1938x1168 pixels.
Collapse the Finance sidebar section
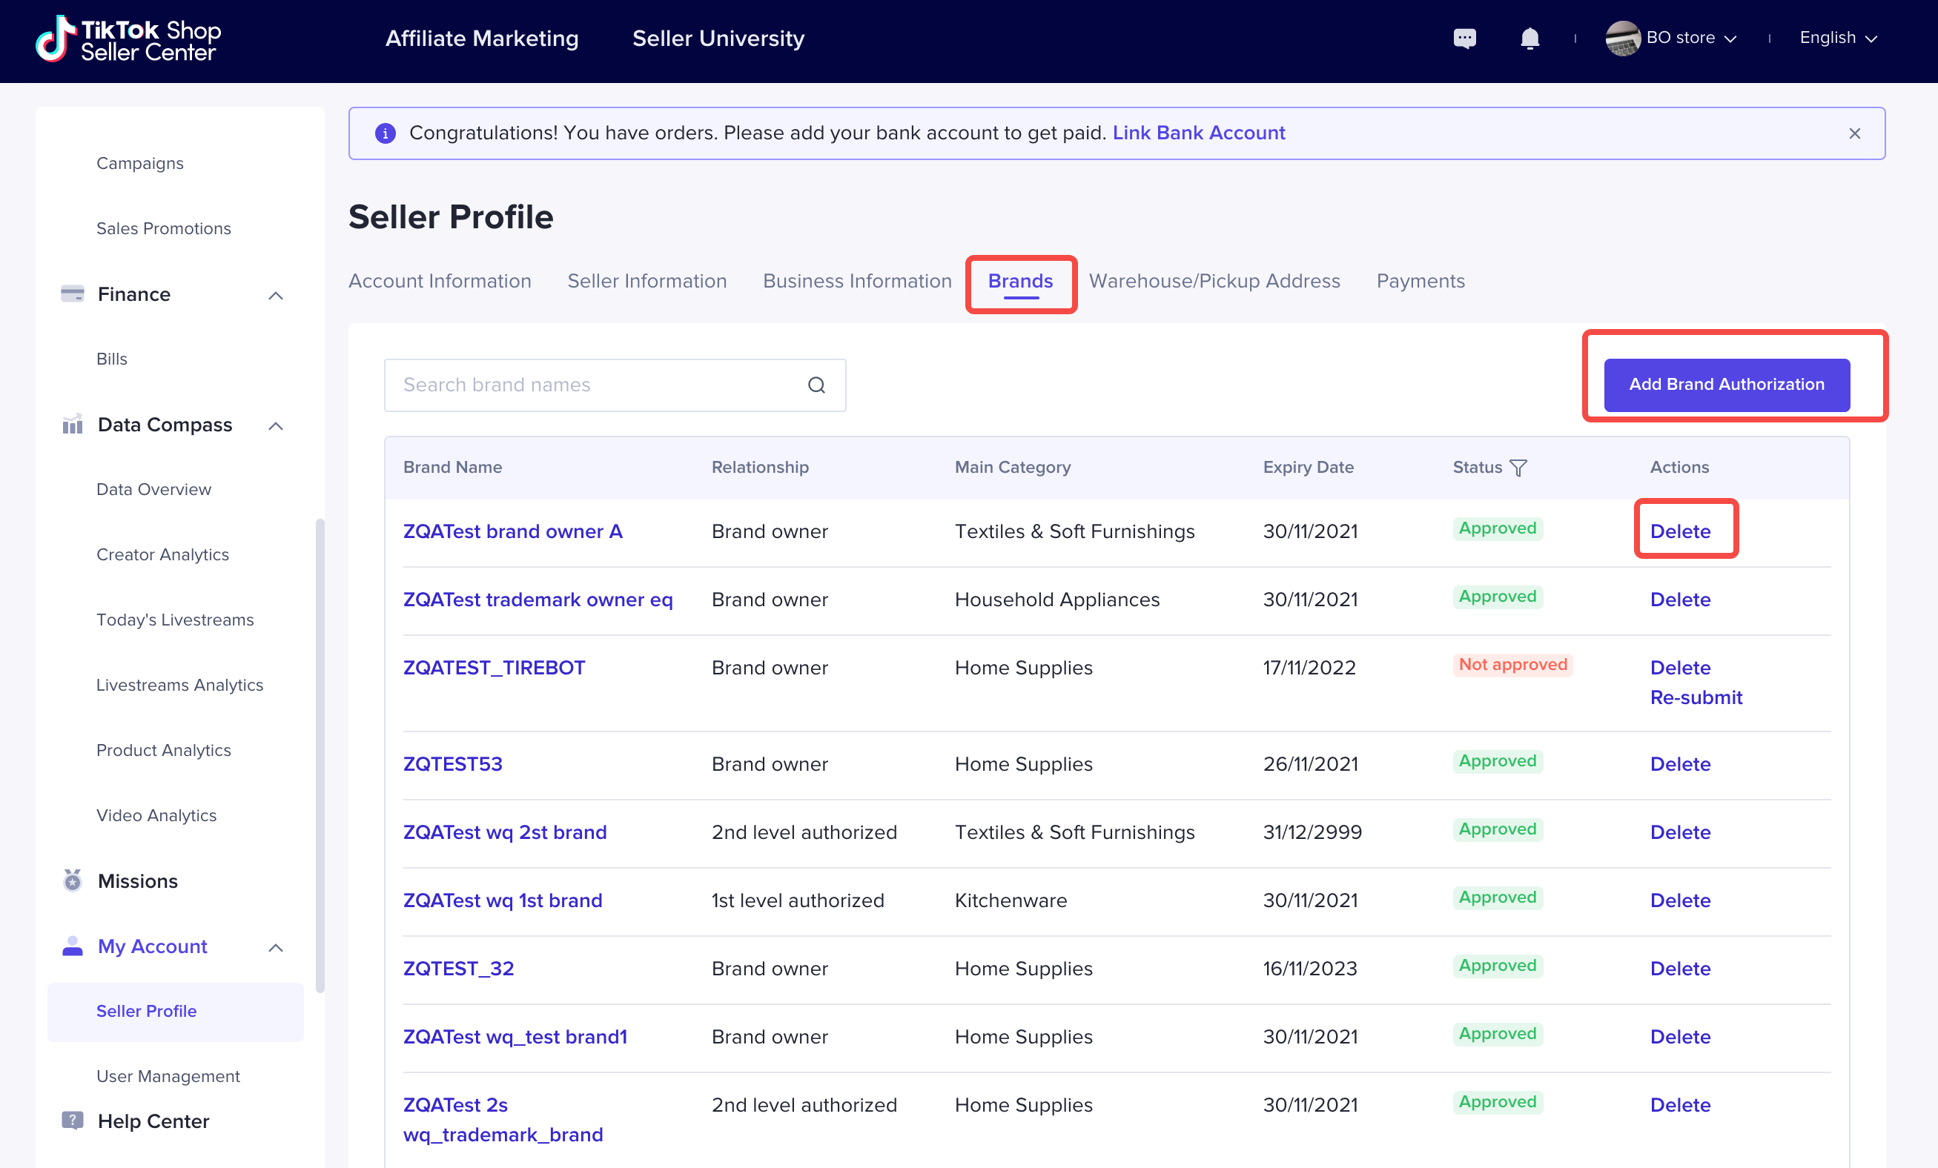pos(275,296)
